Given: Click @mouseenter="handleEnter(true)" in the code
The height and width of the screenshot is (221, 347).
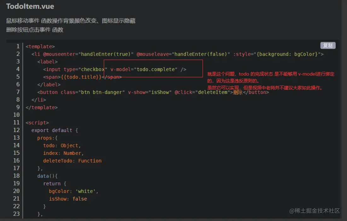Looking at the screenshot, I should [x=88, y=54].
